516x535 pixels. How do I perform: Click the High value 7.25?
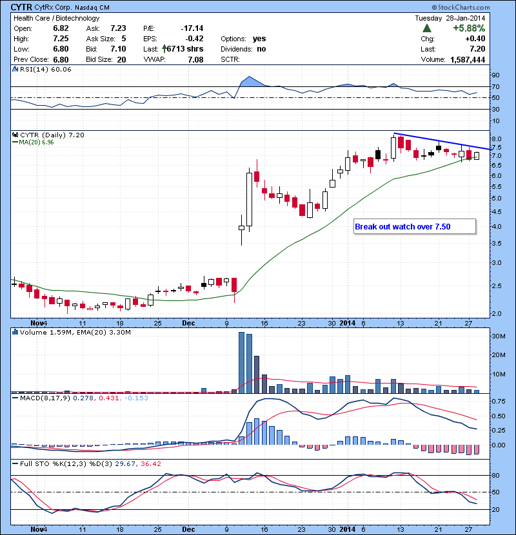coord(61,39)
